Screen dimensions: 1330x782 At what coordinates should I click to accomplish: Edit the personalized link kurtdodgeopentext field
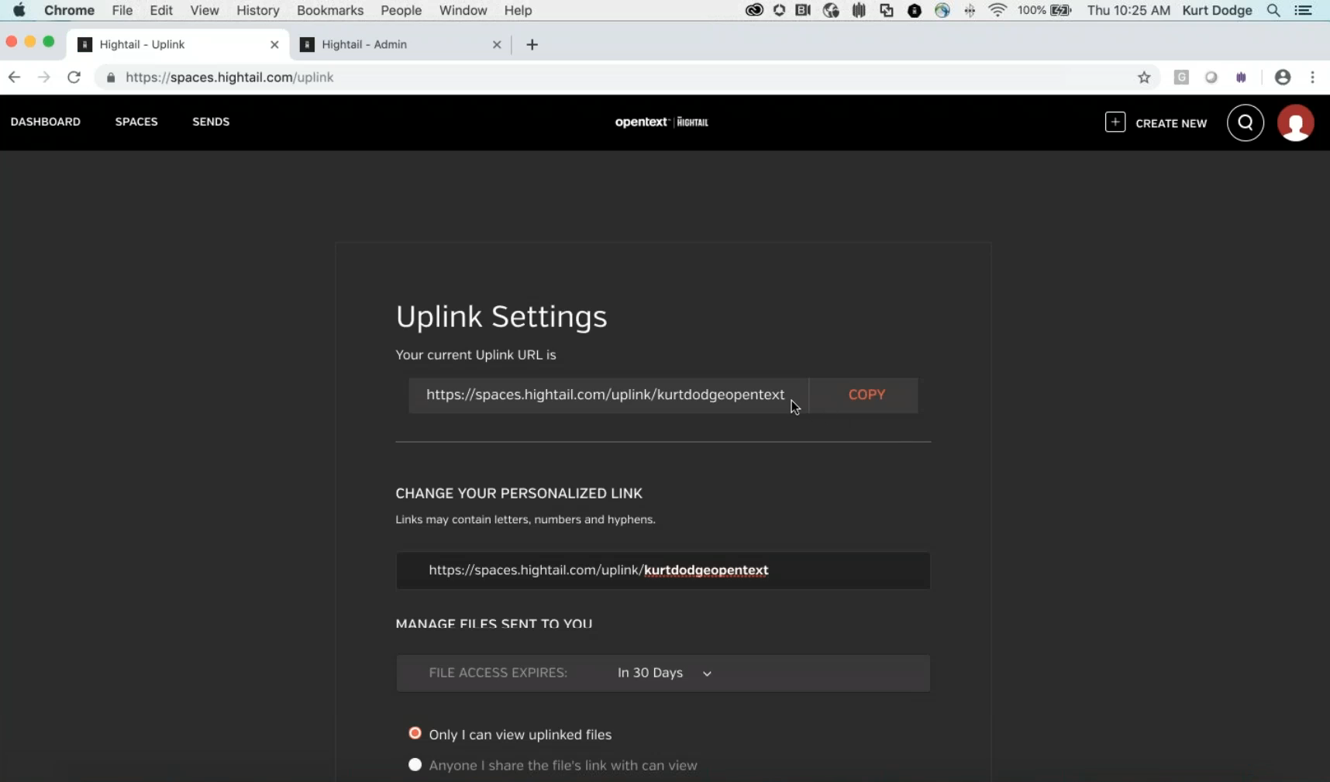pyautogui.click(x=706, y=570)
